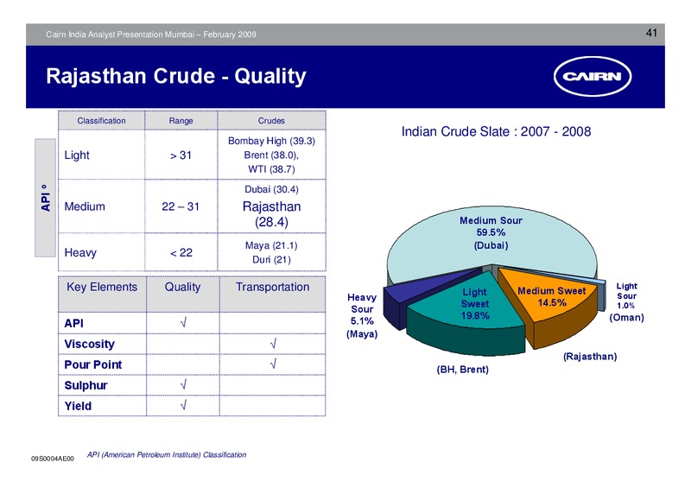Click the Brent (38.0) text

[x=271, y=155]
